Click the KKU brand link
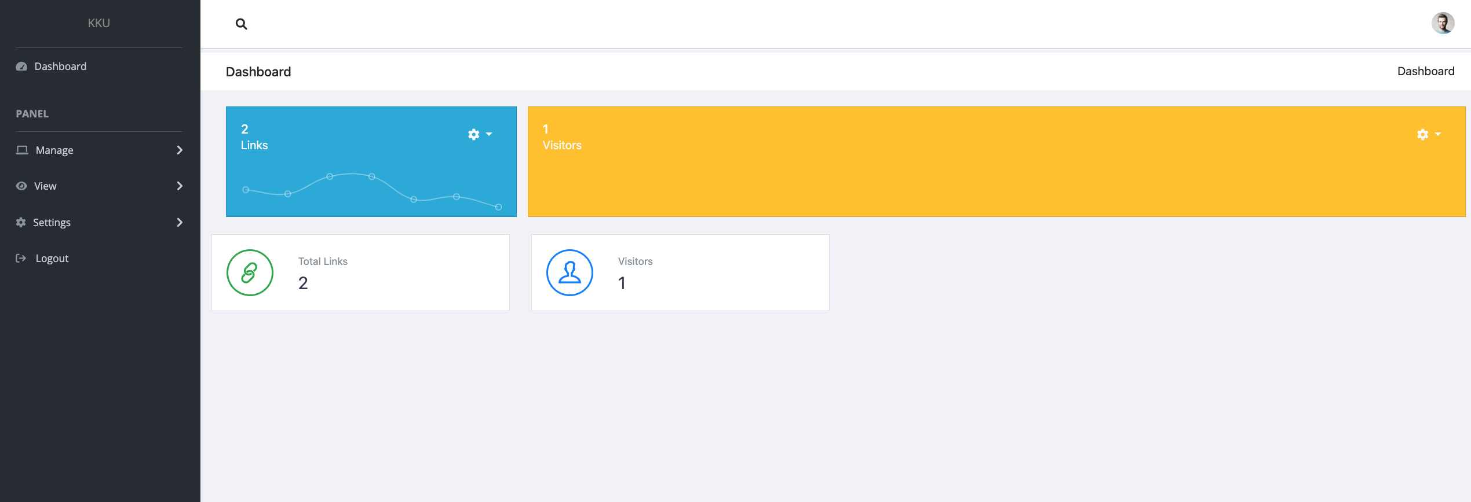Screen dimensions: 1471x502 98,23
